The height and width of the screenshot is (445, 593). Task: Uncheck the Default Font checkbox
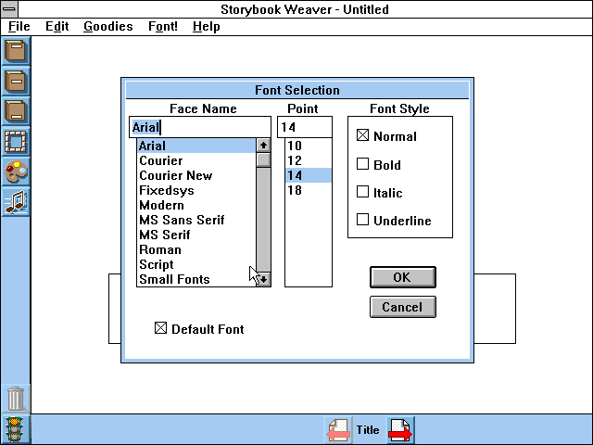[160, 327]
